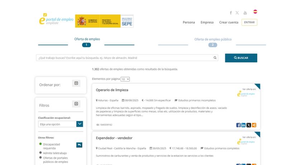This screenshot has width=294, height=165.
Task: Enable the Admite teletrabajo filter
Action: 41,153
